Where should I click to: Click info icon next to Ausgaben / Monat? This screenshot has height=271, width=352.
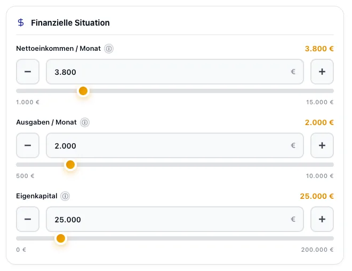tap(85, 122)
